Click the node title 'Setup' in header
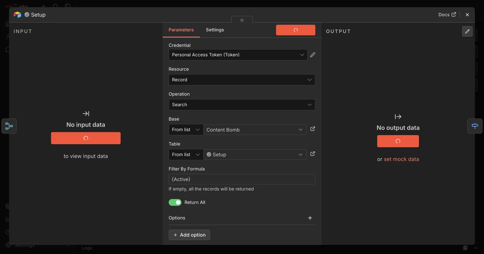 click(38, 15)
